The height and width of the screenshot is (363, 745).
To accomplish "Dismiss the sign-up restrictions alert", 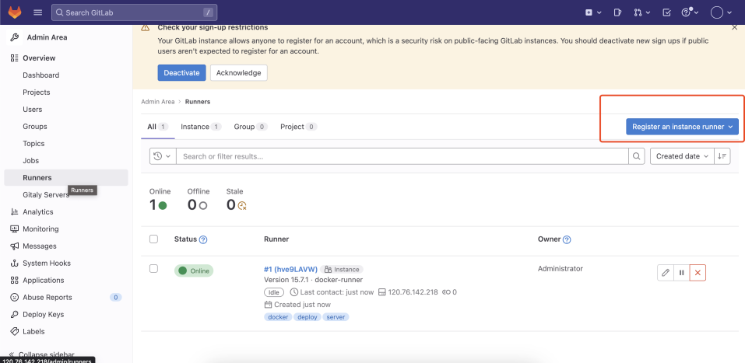I will pos(735,27).
